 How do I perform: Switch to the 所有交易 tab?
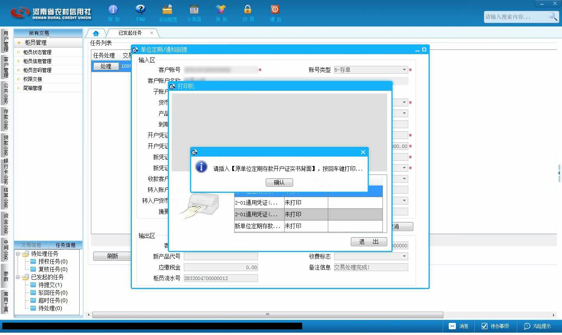39,33
